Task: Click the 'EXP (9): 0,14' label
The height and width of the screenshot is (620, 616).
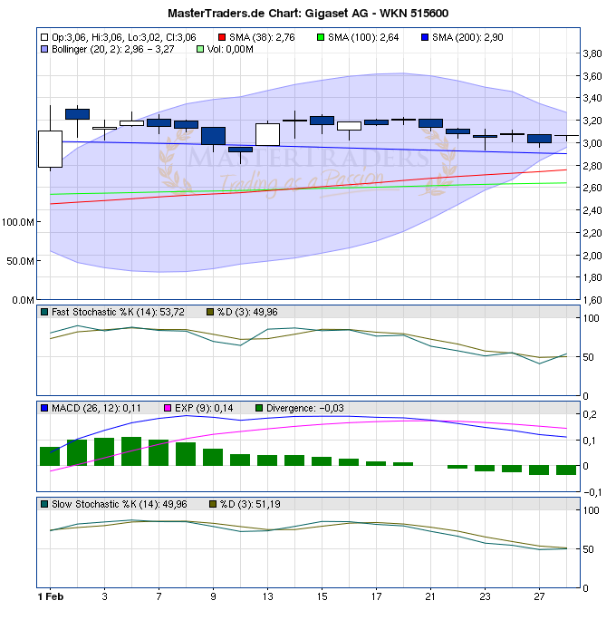Action: click(x=204, y=408)
